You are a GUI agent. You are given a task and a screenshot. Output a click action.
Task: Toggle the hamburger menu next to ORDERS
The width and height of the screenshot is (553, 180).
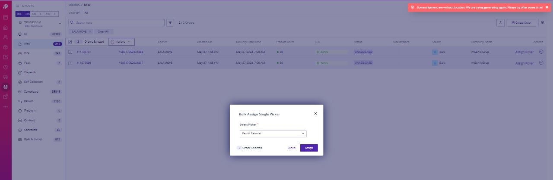[x=17, y=6]
